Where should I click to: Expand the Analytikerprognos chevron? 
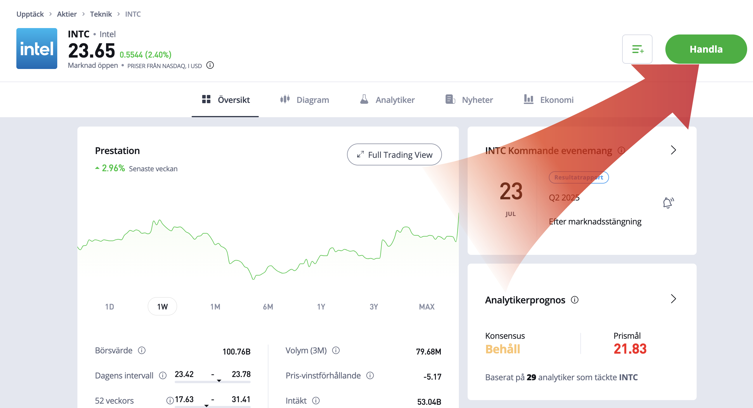pos(673,299)
